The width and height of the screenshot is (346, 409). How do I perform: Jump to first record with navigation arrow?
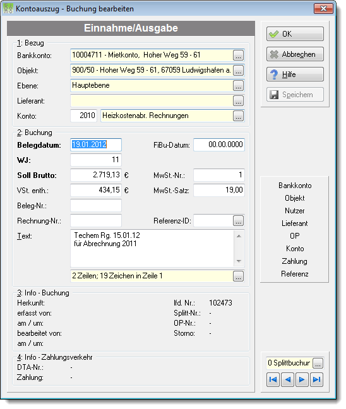(273, 379)
